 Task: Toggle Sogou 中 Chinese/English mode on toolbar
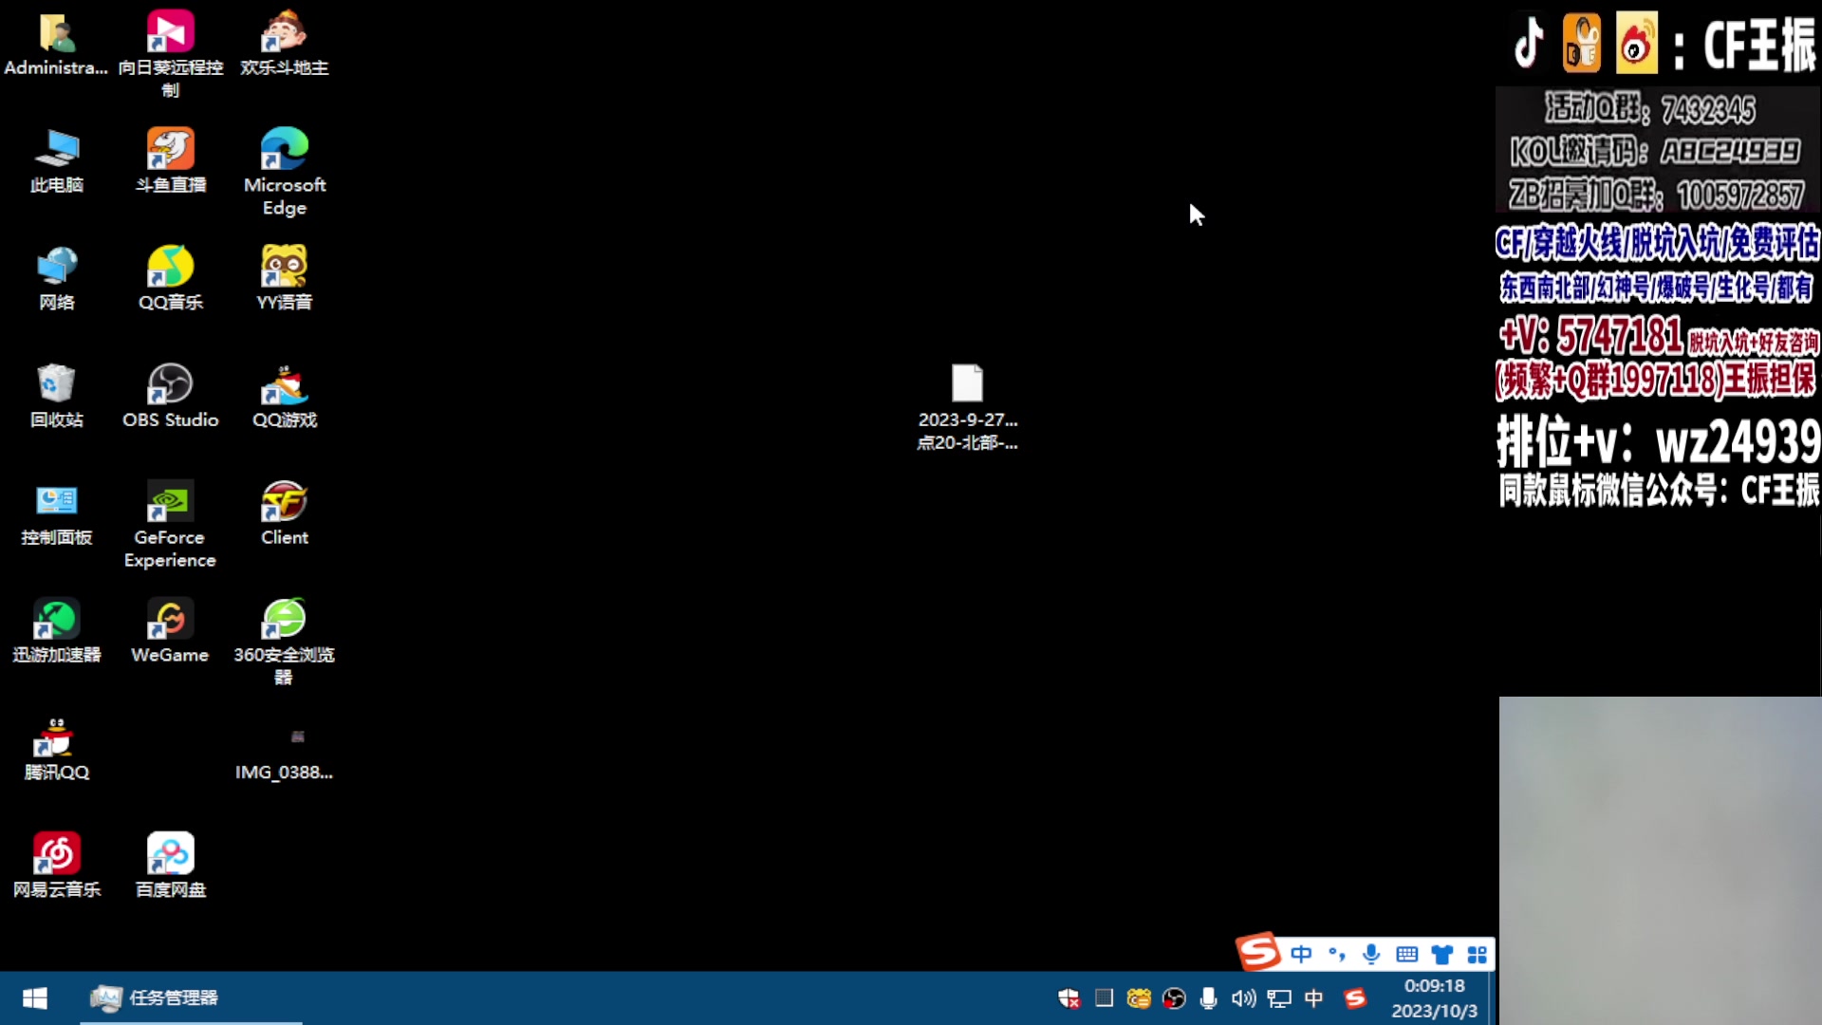coord(1301,954)
